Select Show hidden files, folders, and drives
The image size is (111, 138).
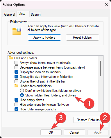click(22, 95)
